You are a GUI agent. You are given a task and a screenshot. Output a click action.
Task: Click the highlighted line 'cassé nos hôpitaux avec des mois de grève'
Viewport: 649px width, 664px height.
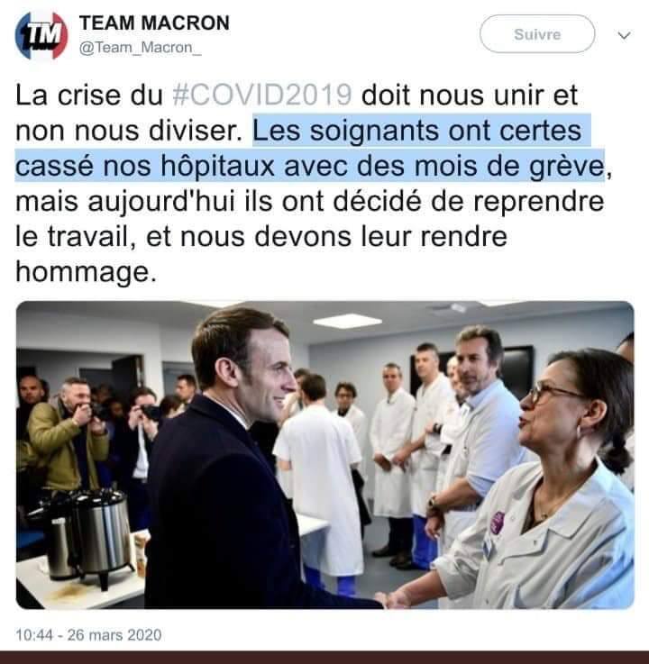(x=310, y=166)
